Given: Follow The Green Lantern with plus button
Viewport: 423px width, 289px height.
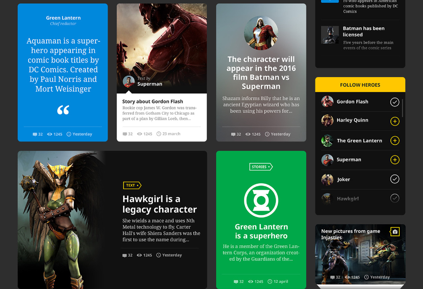Looking at the screenshot, I should (395, 141).
